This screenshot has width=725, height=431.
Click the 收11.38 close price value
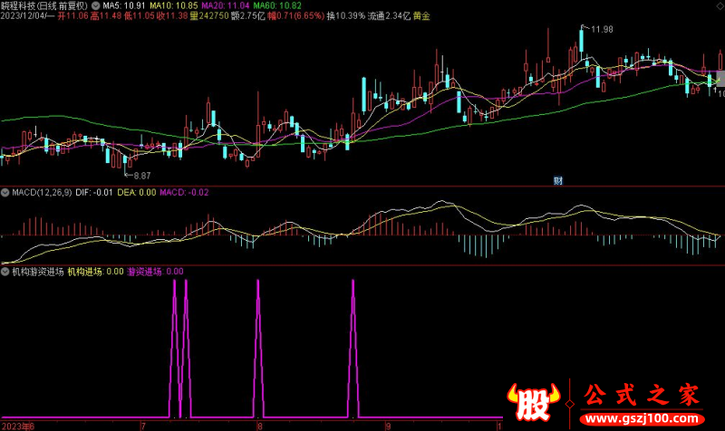[x=172, y=16]
